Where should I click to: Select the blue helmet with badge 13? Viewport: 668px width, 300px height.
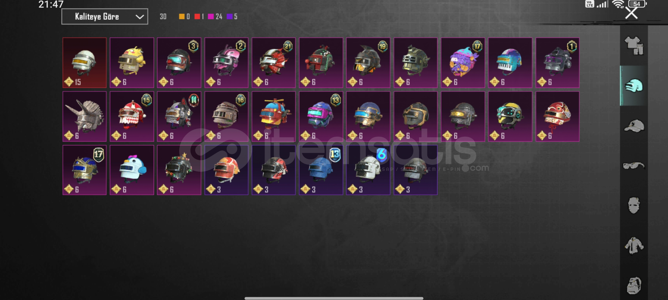coord(321,170)
